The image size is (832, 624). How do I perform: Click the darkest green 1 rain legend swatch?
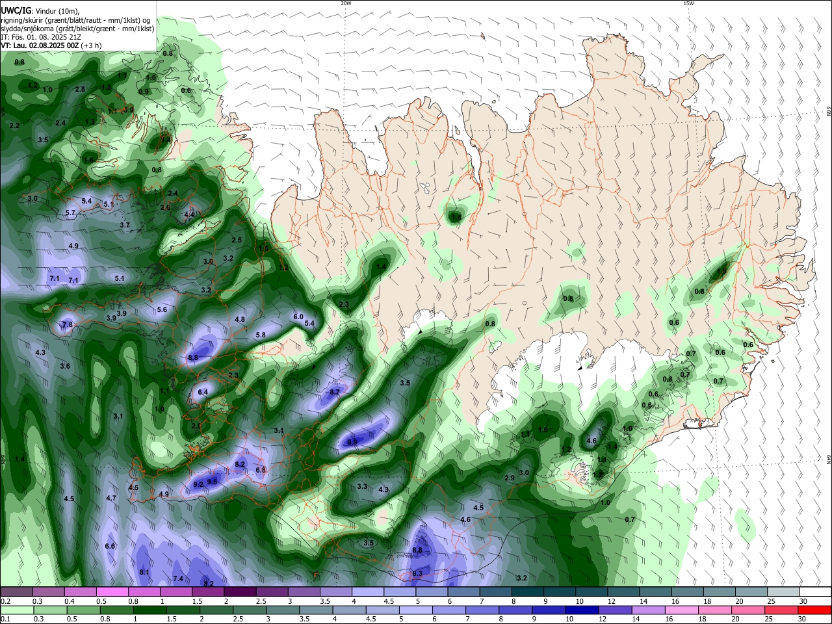[x=149, y=610]
